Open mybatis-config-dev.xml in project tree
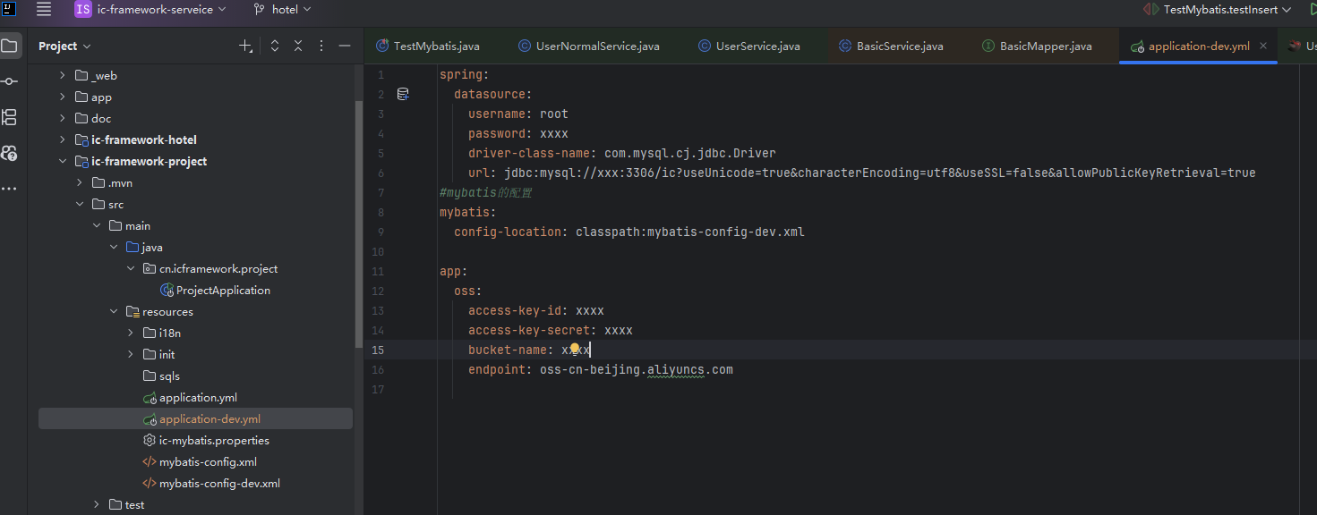The height and width of the screenshot is (515, 1317). [x=219, y=483]
